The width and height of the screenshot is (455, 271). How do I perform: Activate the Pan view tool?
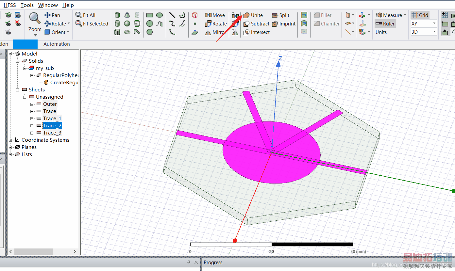click(x=52, y=15)
